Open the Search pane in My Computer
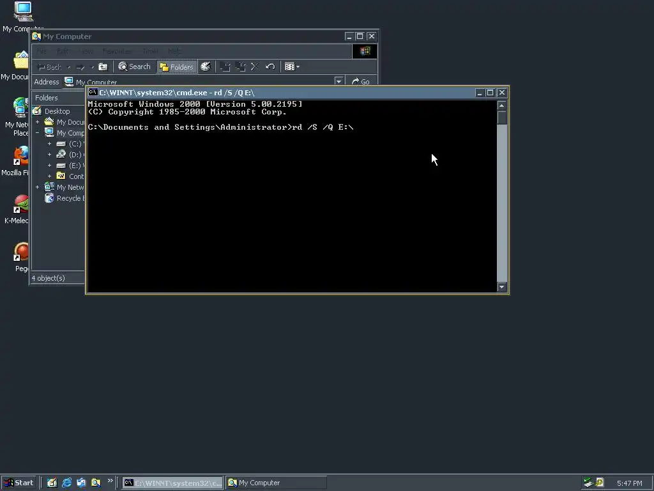Image resolution: width=654 pixels, height=491 pixels. tap(134, 66)
